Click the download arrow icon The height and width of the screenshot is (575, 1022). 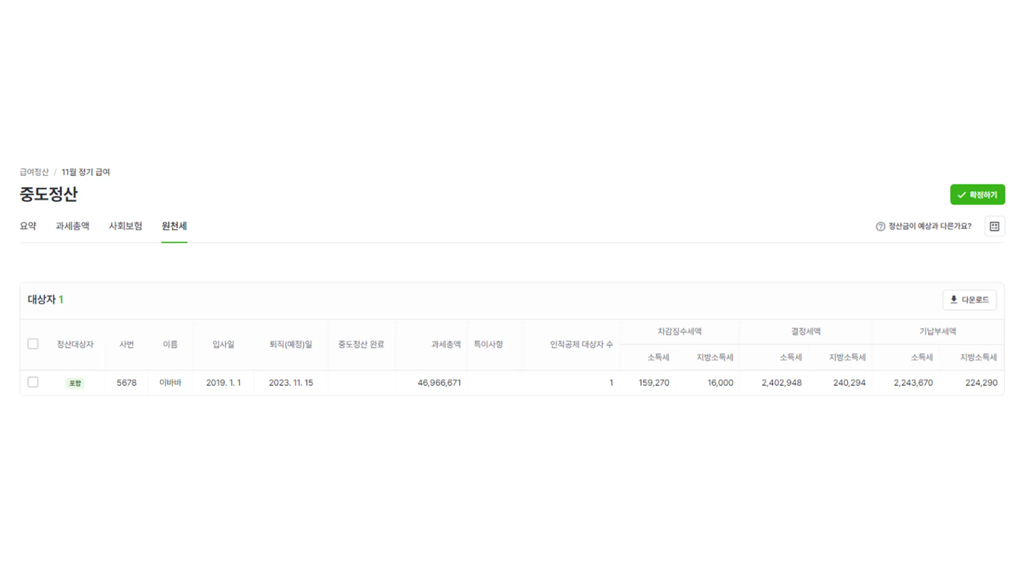[954, 300]
